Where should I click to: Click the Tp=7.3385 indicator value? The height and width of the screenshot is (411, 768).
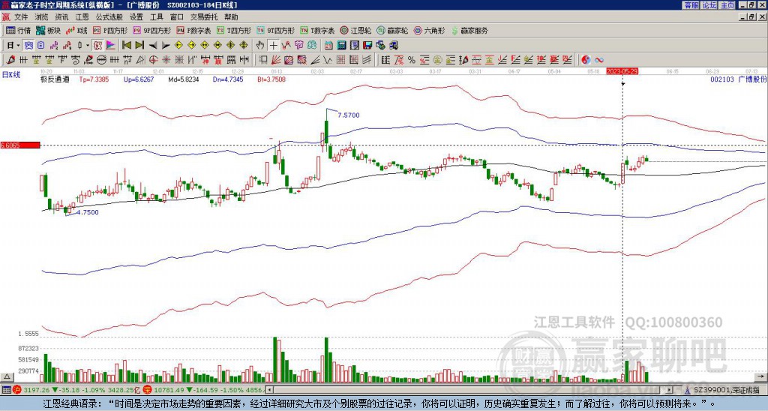click(x=94, y=79)
